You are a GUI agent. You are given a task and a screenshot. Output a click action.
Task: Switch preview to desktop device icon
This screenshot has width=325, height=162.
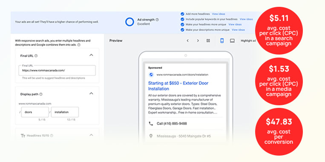click(x=232, y=40)
